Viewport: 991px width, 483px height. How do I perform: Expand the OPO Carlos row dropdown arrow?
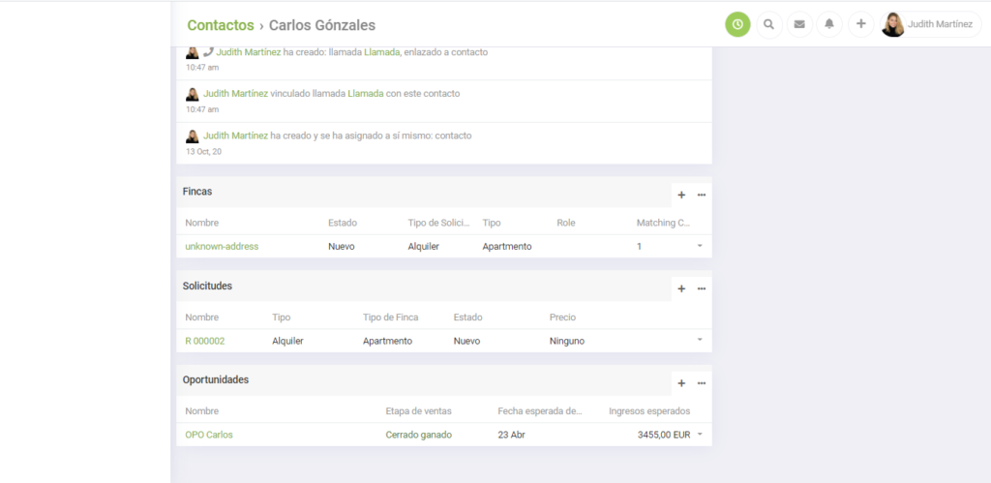700,435
